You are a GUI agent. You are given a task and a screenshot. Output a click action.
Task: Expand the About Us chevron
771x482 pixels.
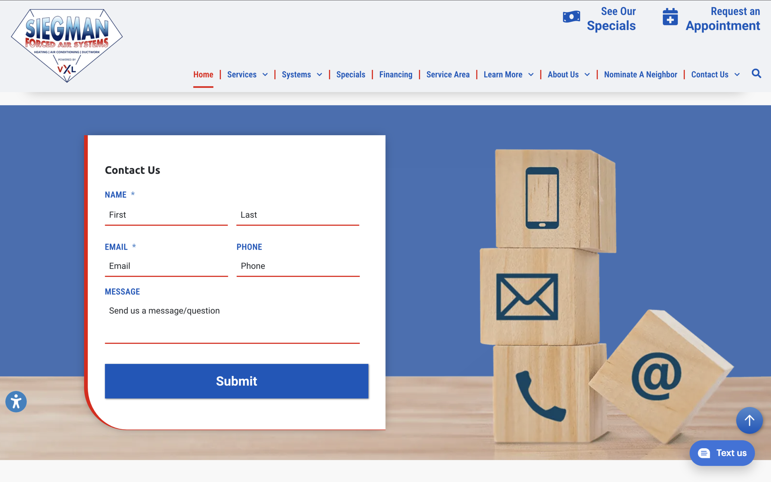coord(587,75)
